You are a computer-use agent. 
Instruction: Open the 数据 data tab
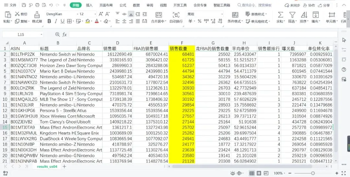136,5
